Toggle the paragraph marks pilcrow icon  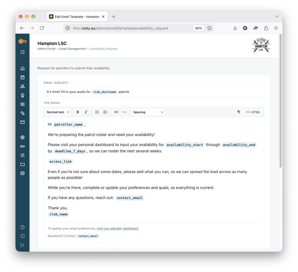coord(239,112)
